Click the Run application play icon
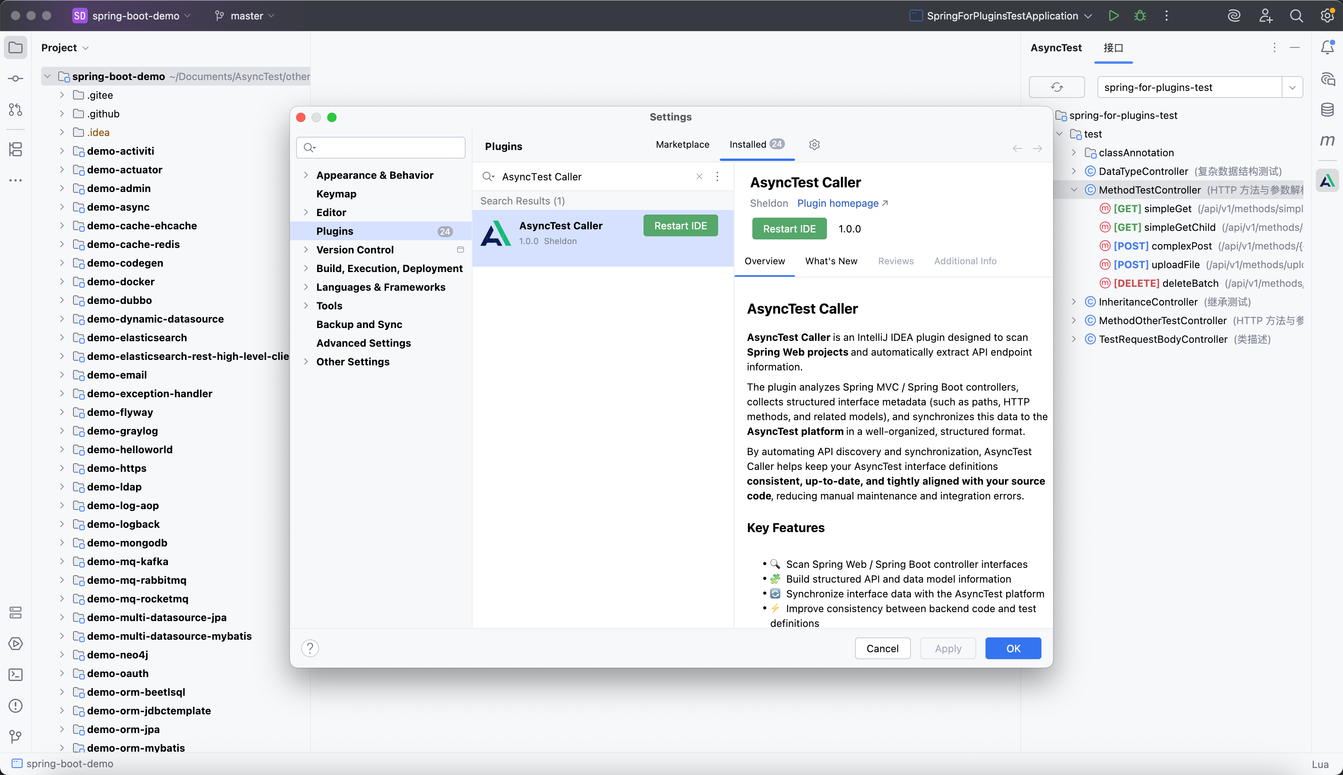 pyautogui.click(x=1113, y=16)
